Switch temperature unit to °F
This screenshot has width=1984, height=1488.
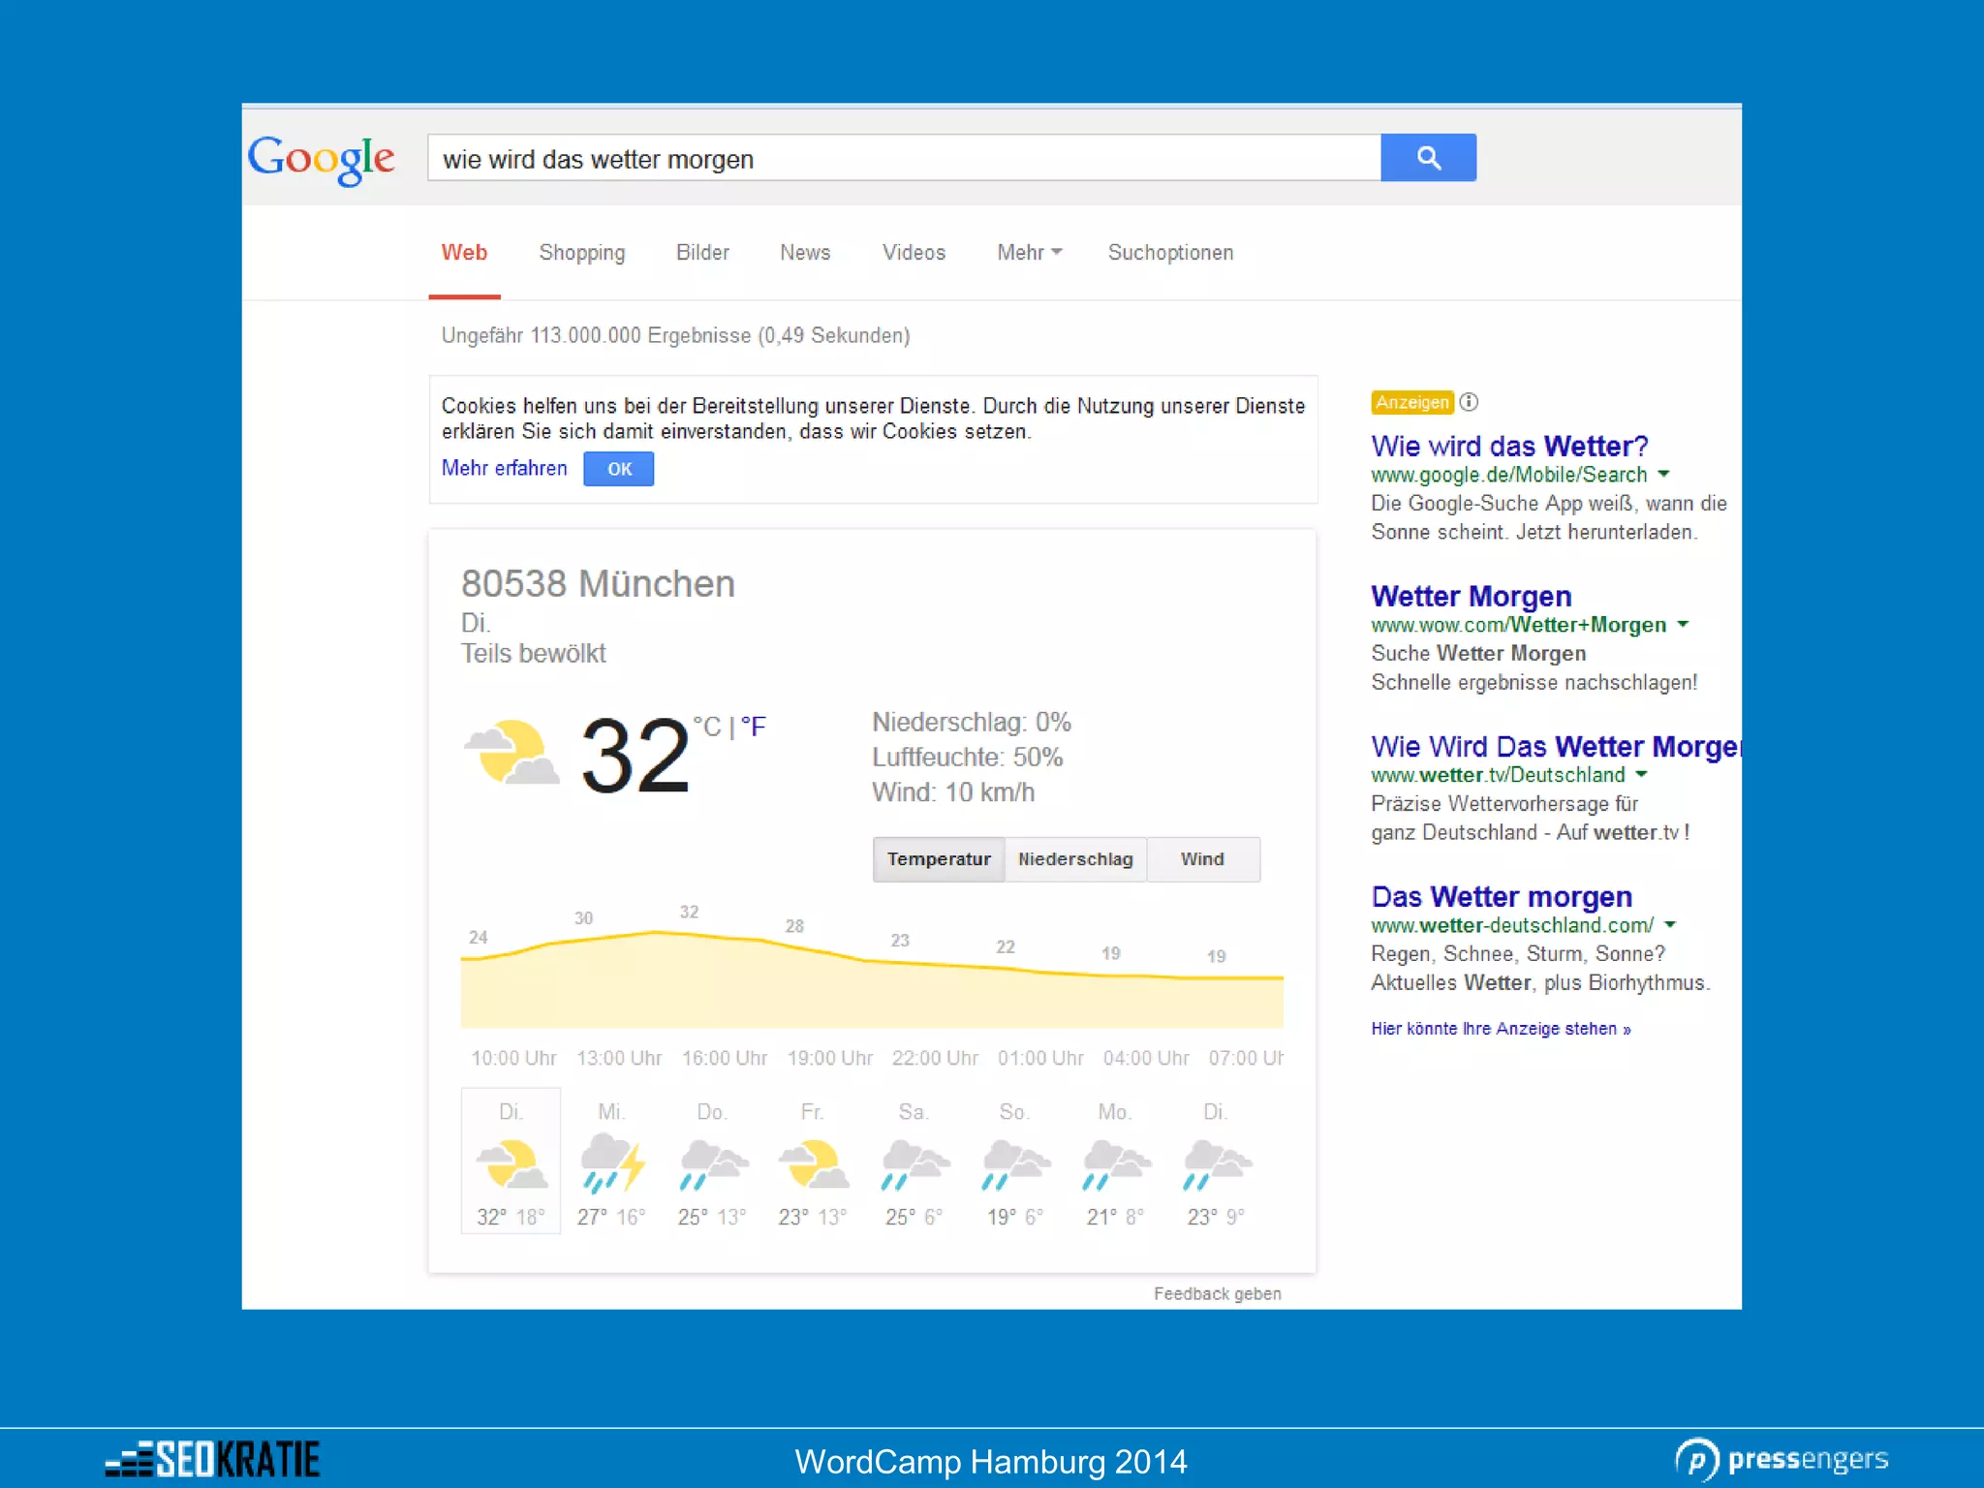[x=754, y=726]
